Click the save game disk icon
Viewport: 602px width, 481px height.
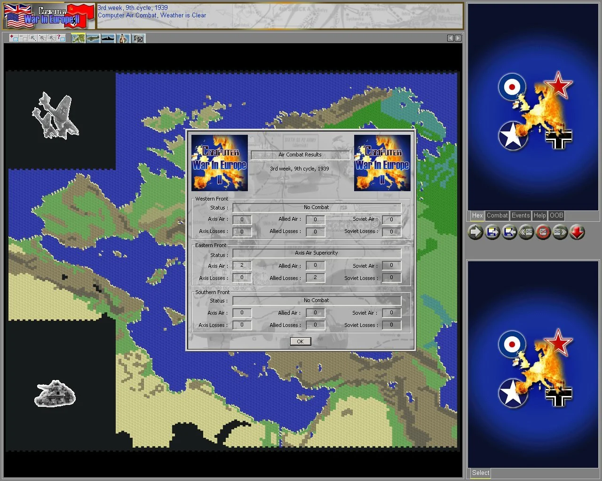pos(492,232)
